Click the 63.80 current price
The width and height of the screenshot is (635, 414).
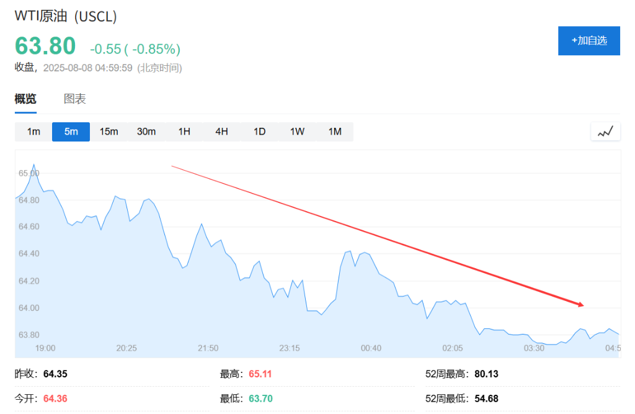tap(45, 47)
